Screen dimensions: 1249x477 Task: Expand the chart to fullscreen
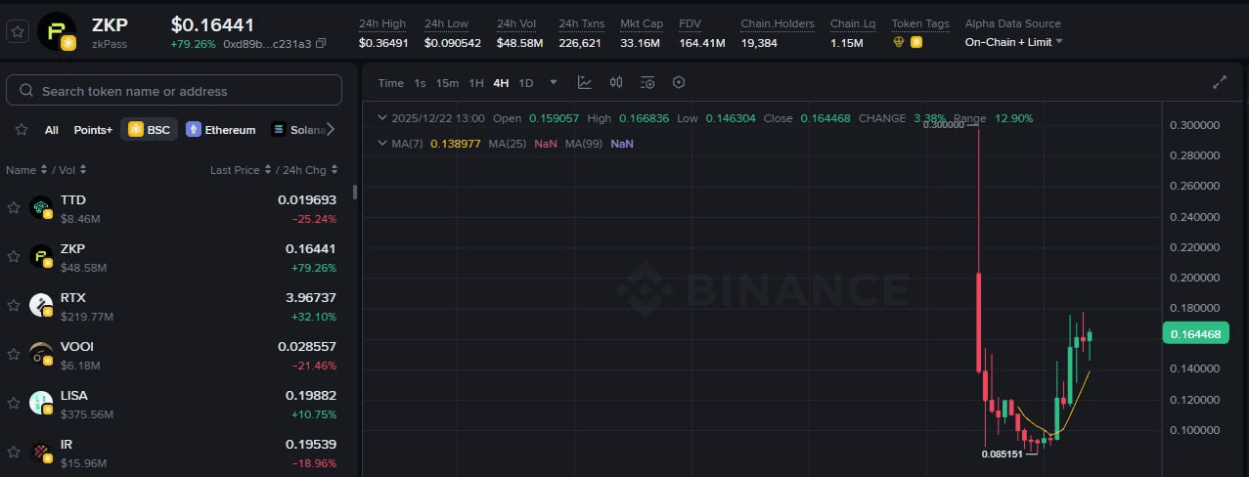tap(1219, 83)
